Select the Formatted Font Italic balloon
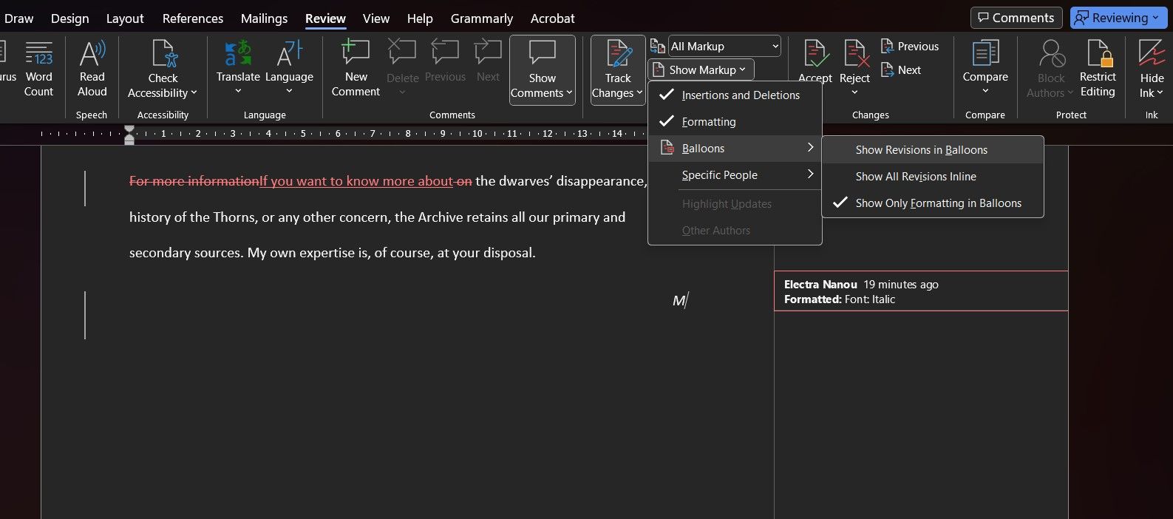 [920, 292]
